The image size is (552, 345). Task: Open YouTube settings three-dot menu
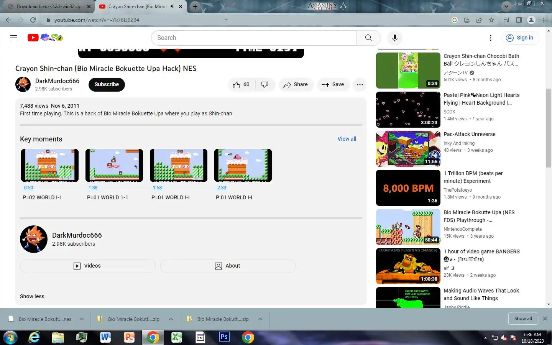tap(490, 38)
